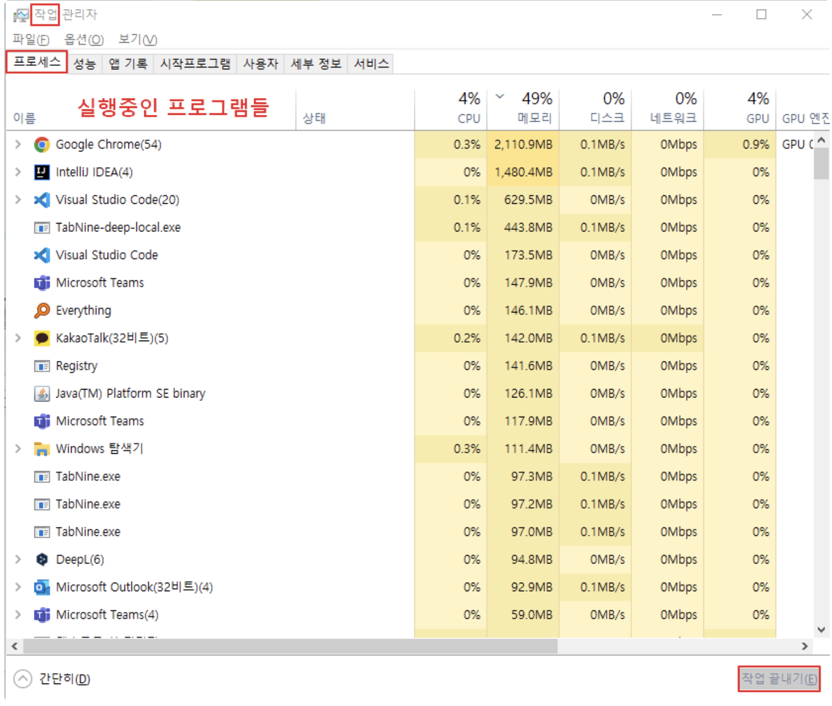Select the horizontal scrollbar thumb
The width and height of the screenshot is (832, 706).
[290, 646]
